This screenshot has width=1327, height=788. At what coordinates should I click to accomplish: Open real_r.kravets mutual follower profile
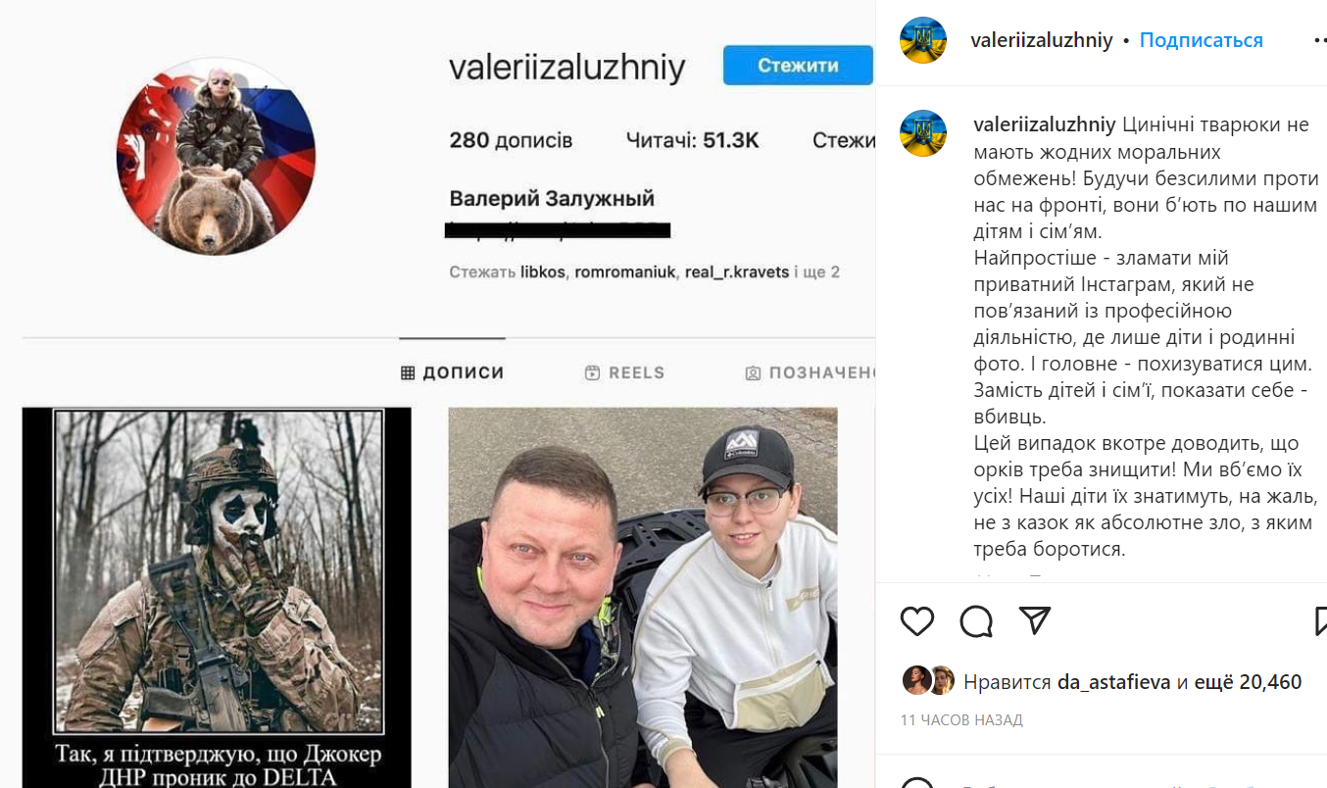tap(736, 271)
